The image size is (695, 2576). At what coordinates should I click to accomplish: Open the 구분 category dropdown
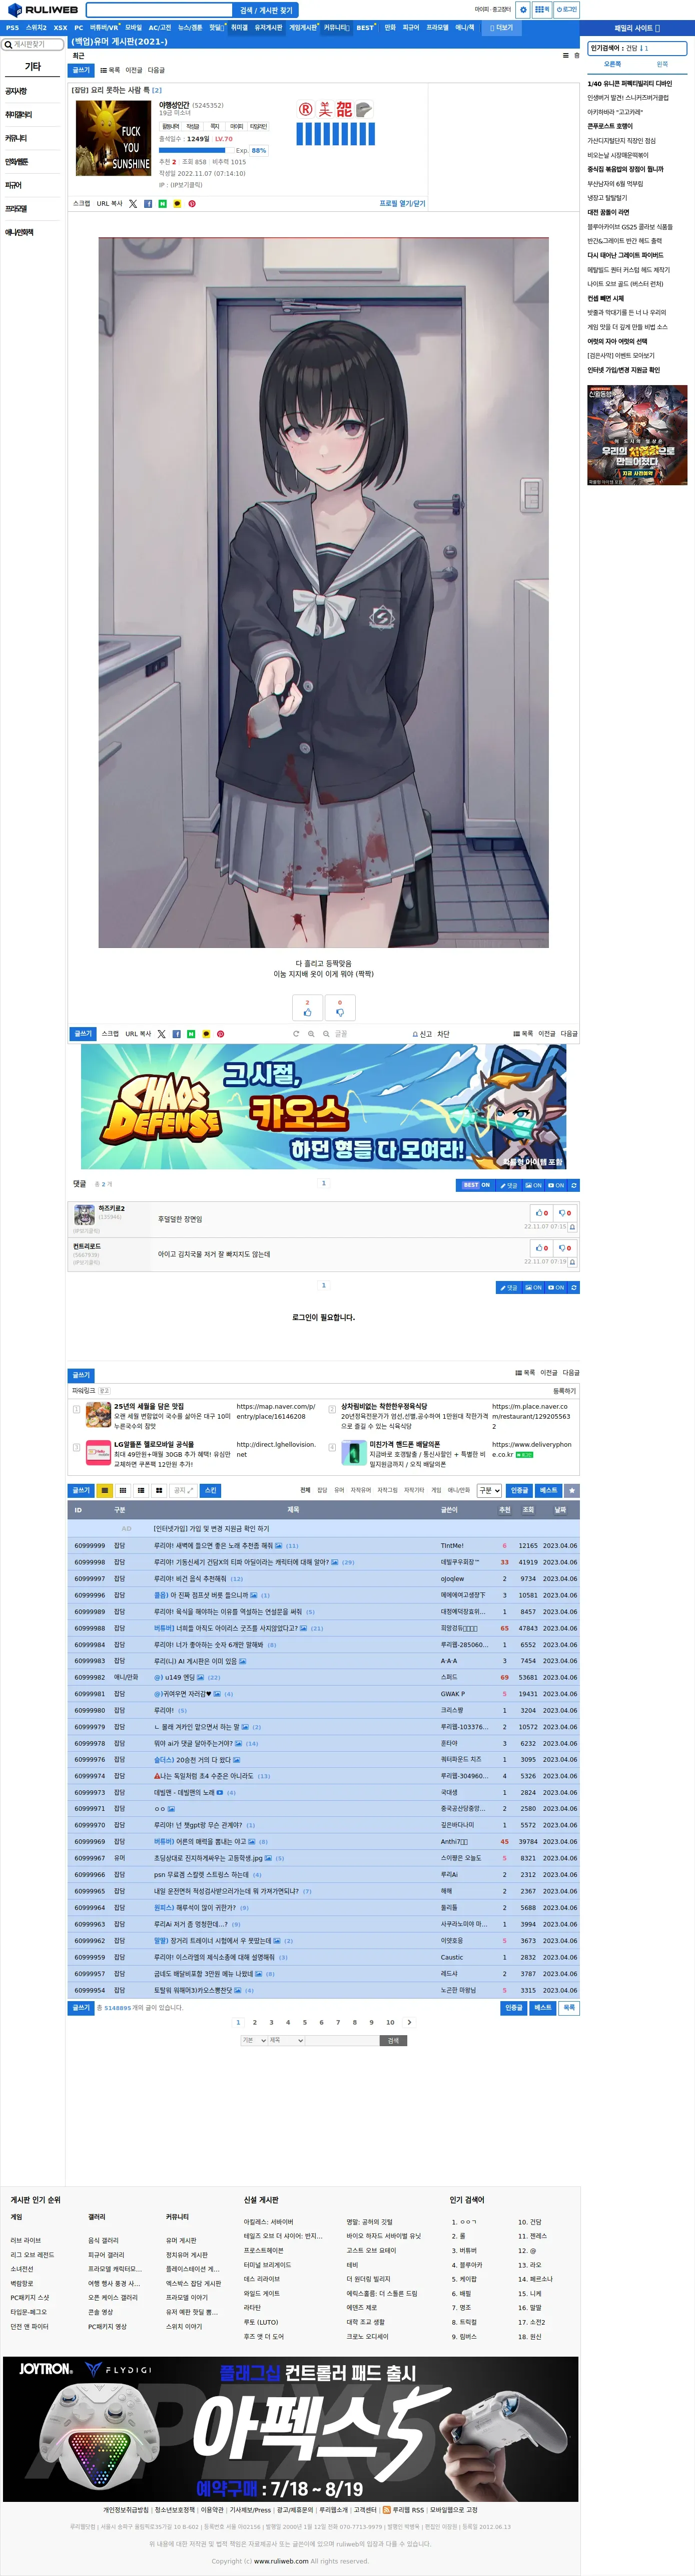[x=488, y=1490]
